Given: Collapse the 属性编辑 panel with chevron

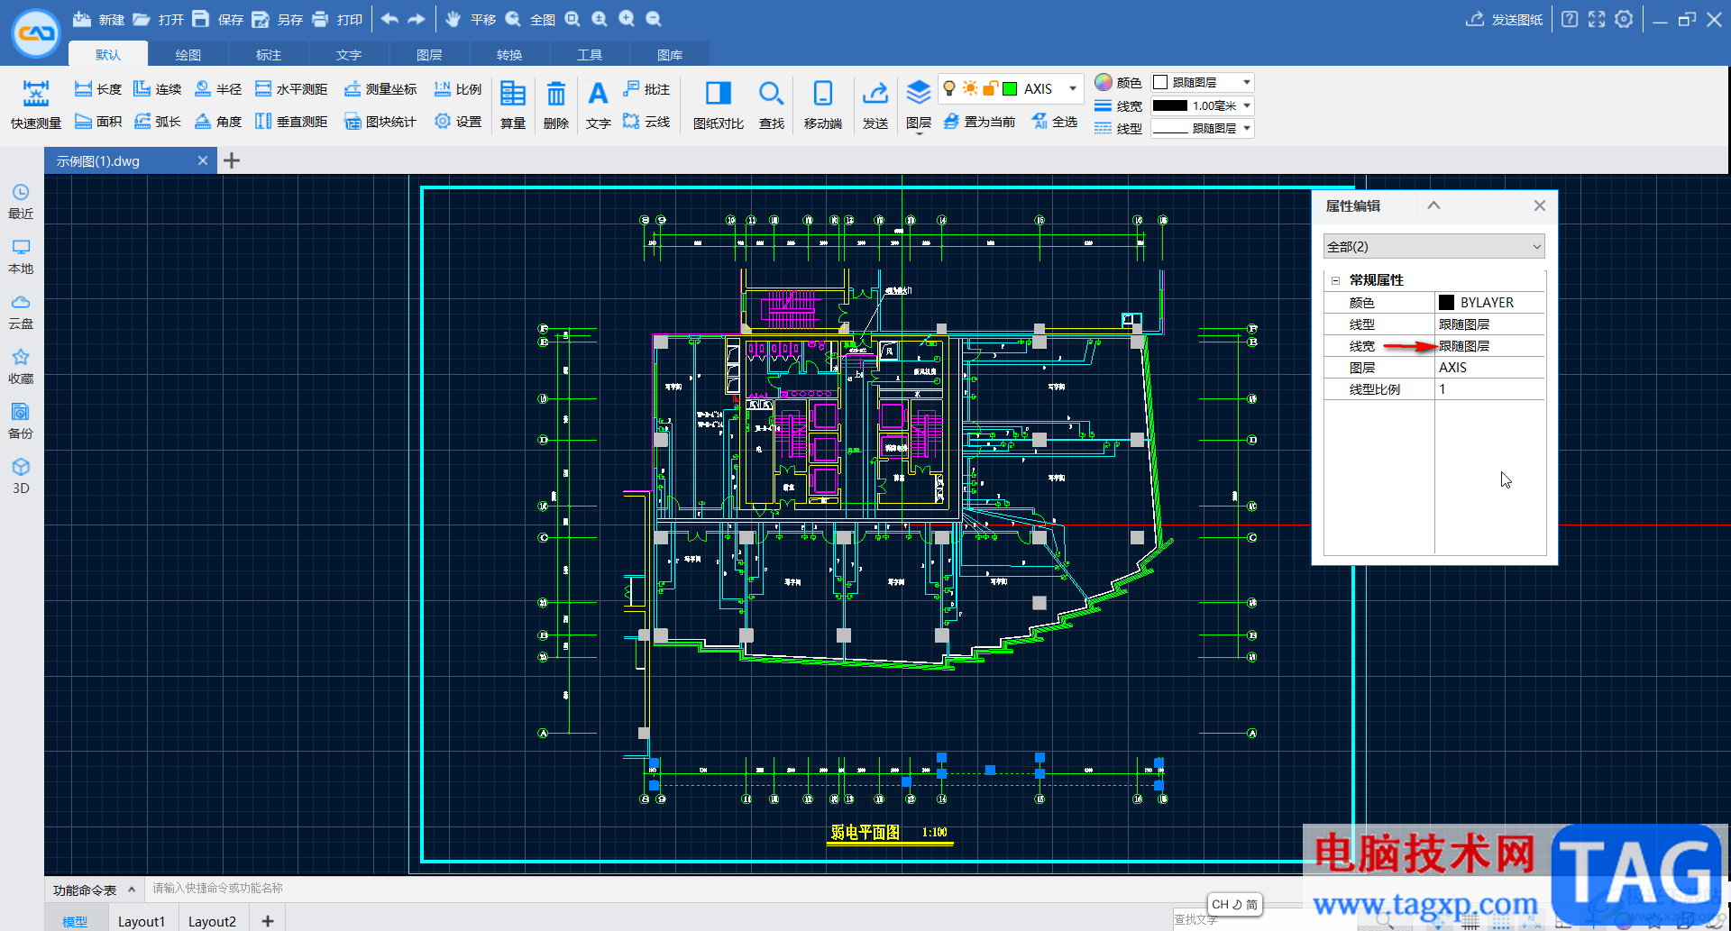Looking at the screenshot, I should (1433, 205).
